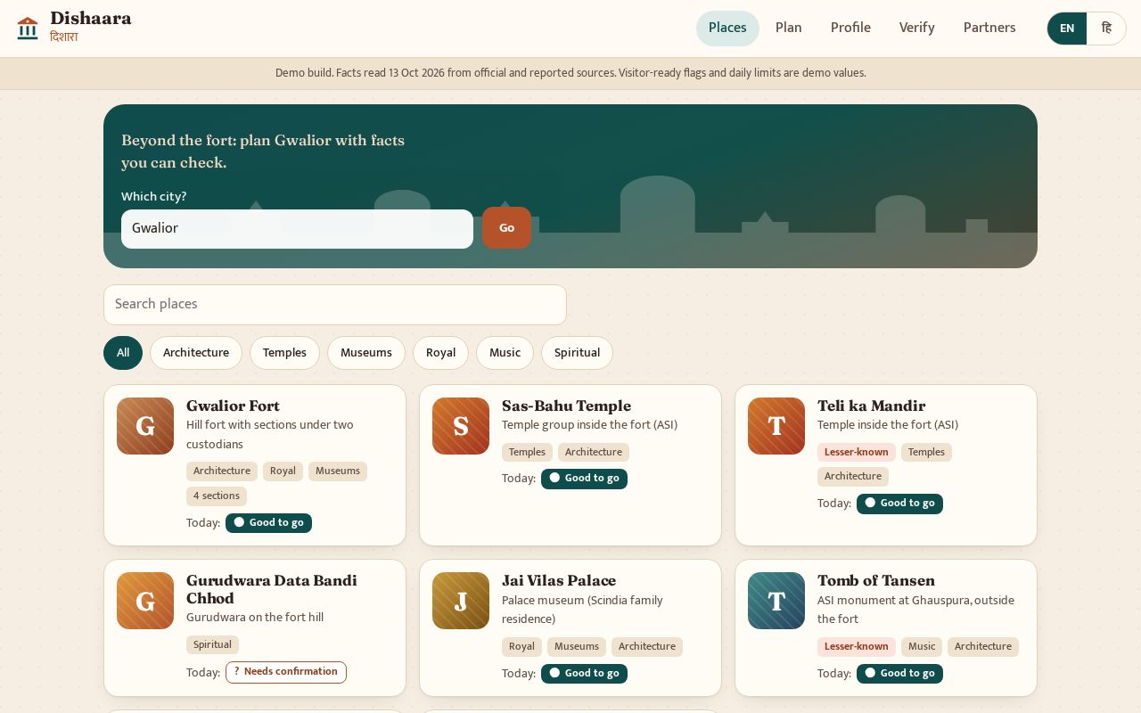1141x713 pixels.
Task: Open the Profile tab
Action: (x=850, y=29)
